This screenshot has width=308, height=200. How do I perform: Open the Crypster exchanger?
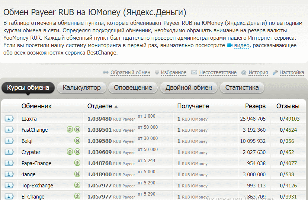[x=31, y=152]
